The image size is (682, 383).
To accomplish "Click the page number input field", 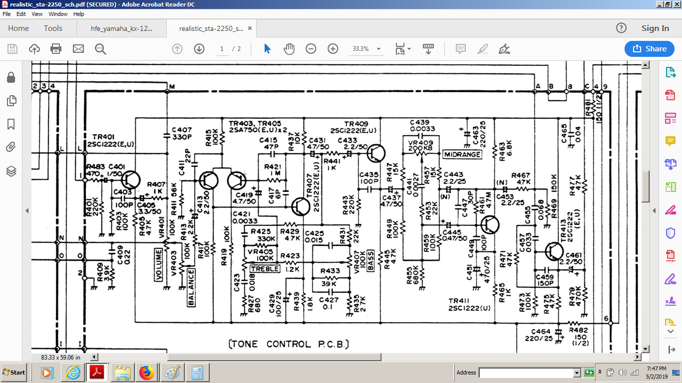I will click(x=221, y=49).
